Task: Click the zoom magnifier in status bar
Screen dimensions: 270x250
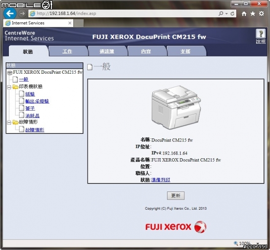Action: 236,243
